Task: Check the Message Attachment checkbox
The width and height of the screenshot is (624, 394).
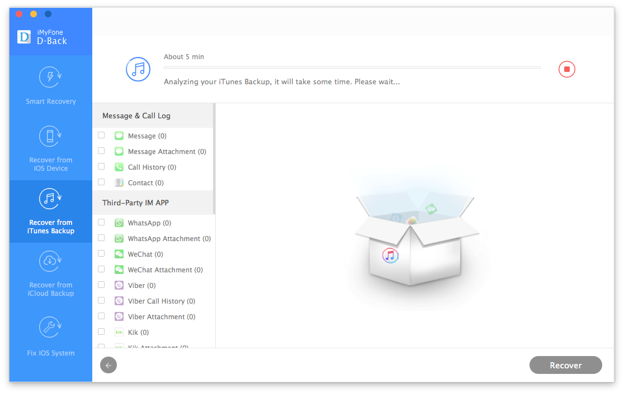Action: click(x=101, y=151)
